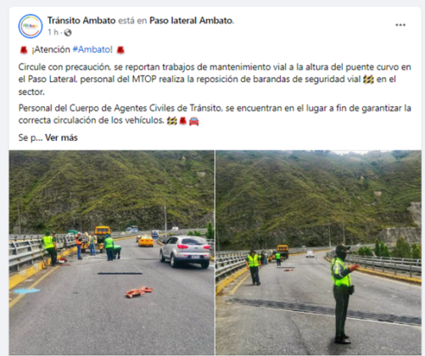Open the Paso lateral Ambato location link
Screen dimensions: 425x356
point(191,20)
